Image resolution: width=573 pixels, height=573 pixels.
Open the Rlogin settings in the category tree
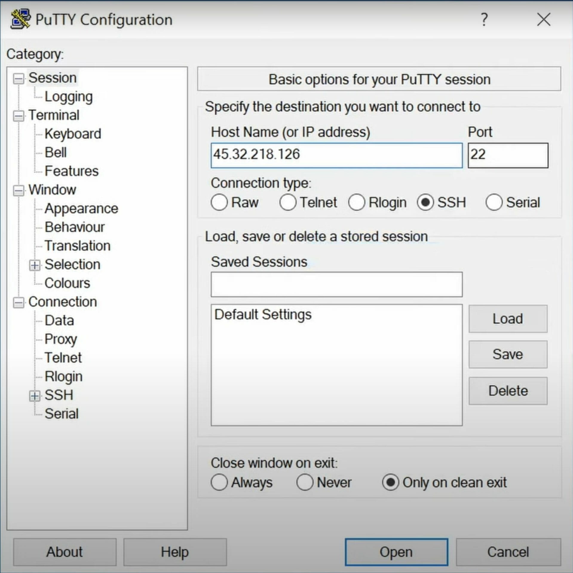click(63, 376)
